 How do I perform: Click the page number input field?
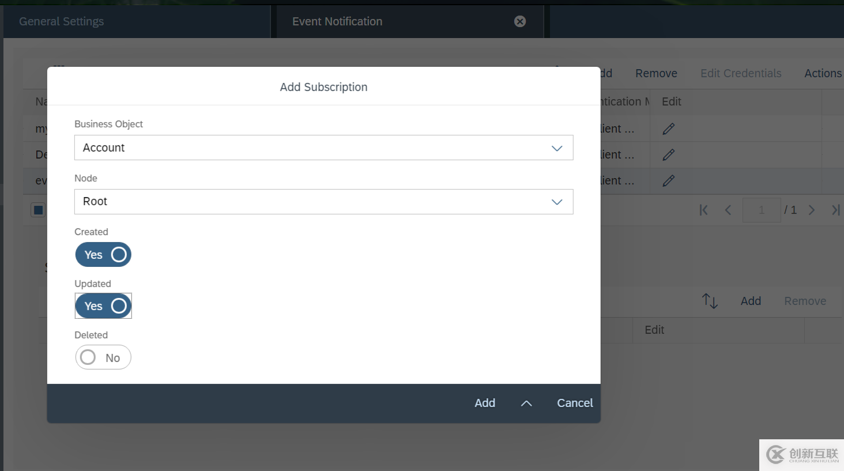[762, 210]
